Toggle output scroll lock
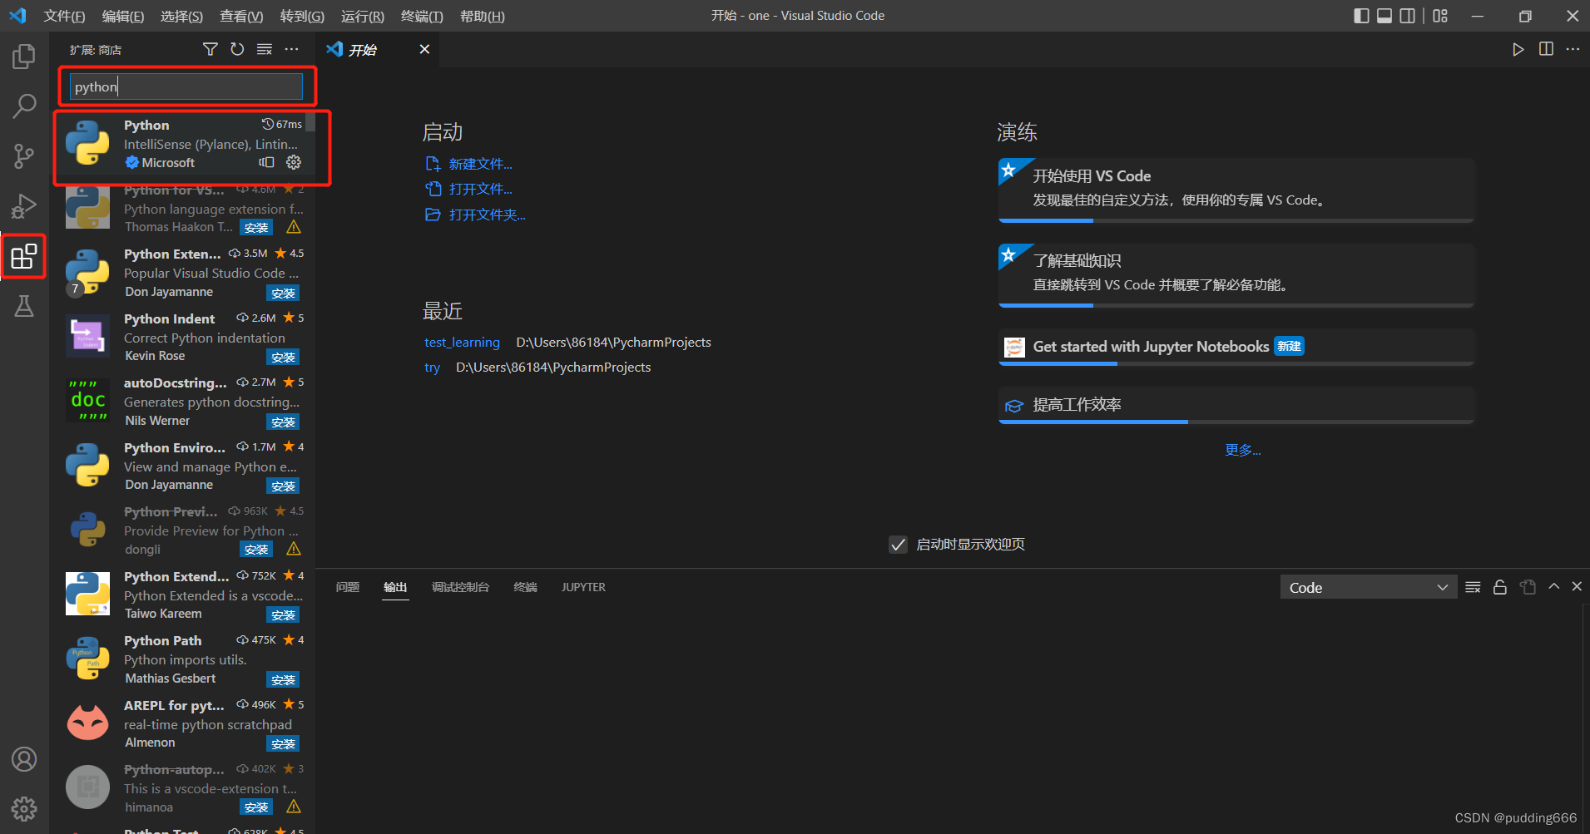This screenshot has width=1590, height=834. 1500,587
